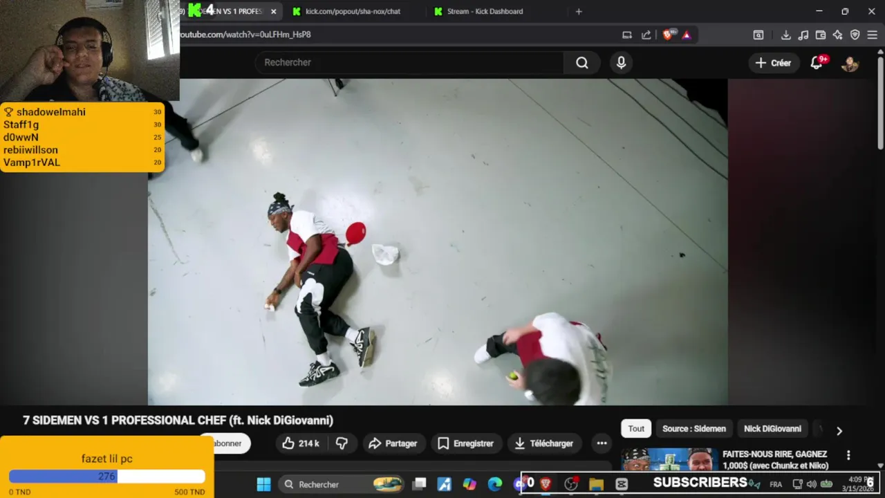Click the YouTube search magnifier button
The width and height of the screenshot is (885, 498).
pyautogui.click(x=582, y=63)
